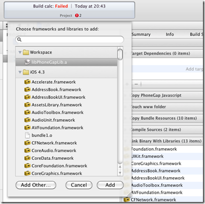
Task: Expand Target Dependencies (0 items) section
Action: pos(126,53)
